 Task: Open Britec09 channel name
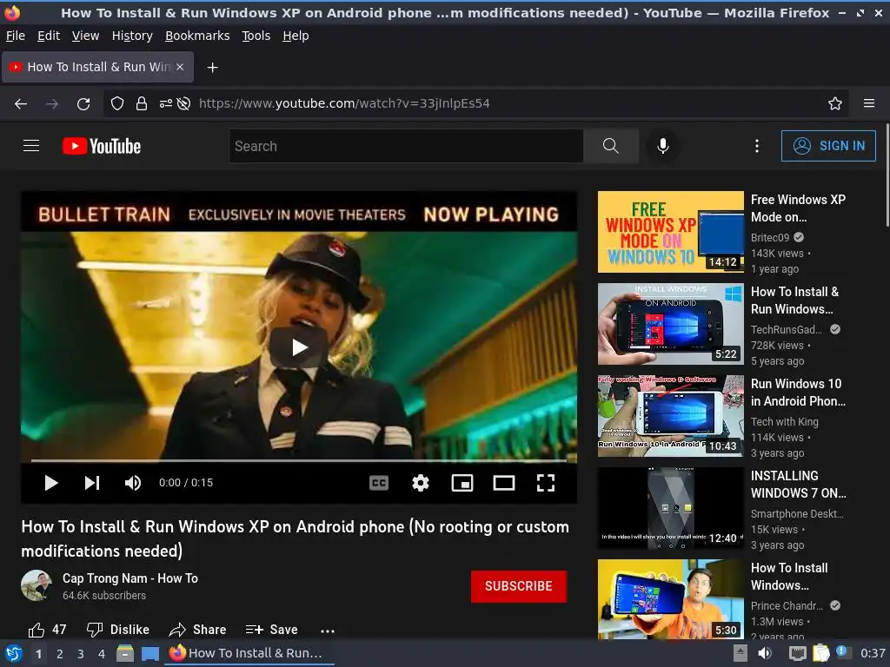[x=770, y=238]
